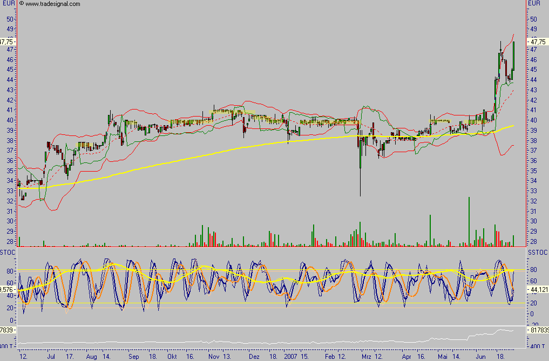This screenshot has height=361, width=549.
Task: Select the 47,75 price marker on left axis
Action: pyautogui.click(x=8, y=42)
